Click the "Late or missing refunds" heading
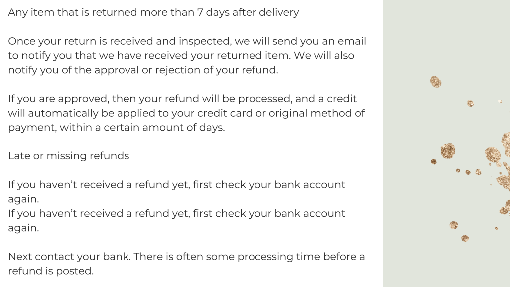Screen dimensions: 510x287 click(x=69, y=156)
